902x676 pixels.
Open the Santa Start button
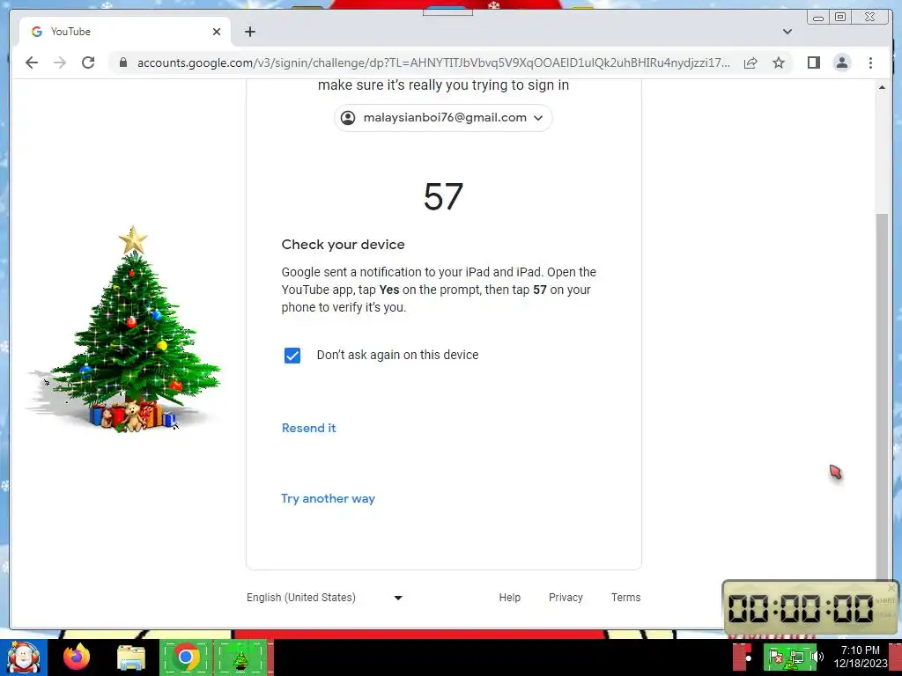pos(24,658)
